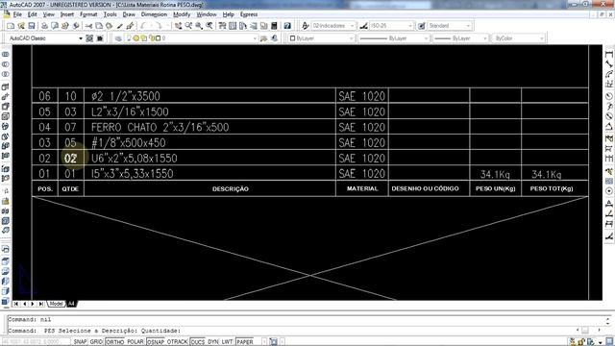Open the ByLayer linetype dropdown
Screen dimensions: 615x346
tap(427, 38)
